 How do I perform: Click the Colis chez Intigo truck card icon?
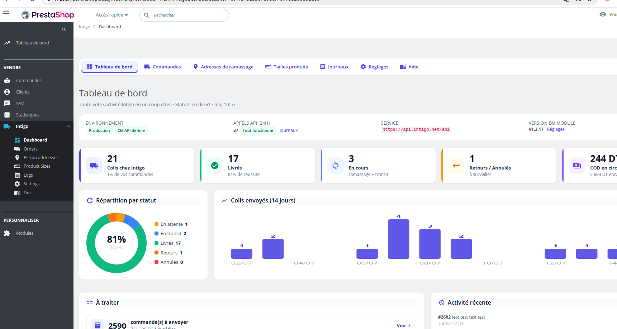(94, 166)
